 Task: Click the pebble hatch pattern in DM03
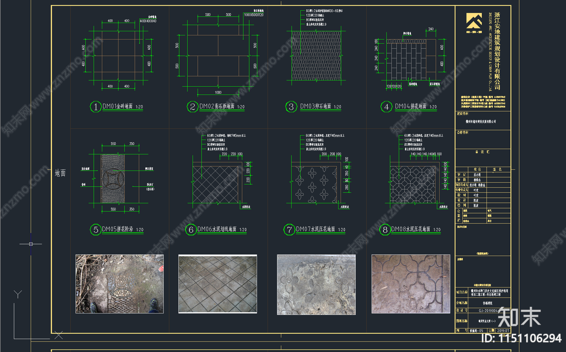(316, 56)
